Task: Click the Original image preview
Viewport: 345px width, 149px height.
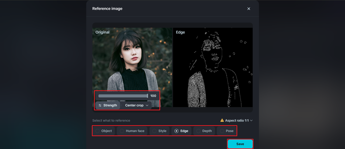Action: point(132,67)
